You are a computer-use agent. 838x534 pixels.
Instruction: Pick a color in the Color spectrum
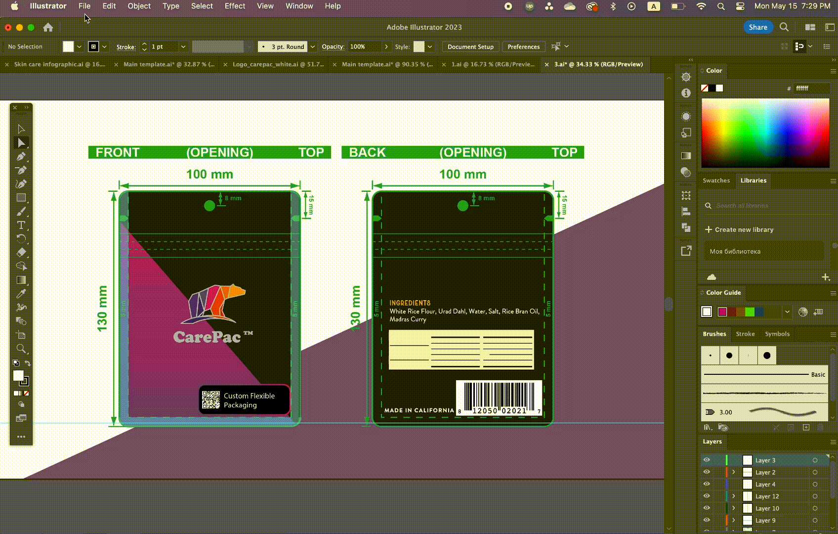pos(765,133)
